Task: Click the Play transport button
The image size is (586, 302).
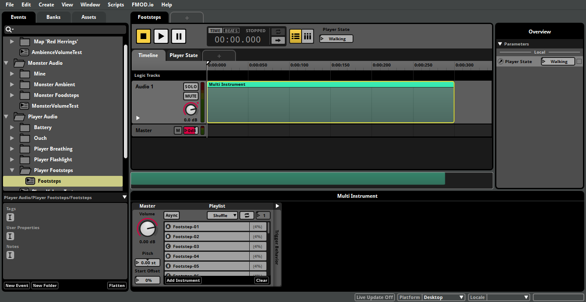Action: pos(161,36)
